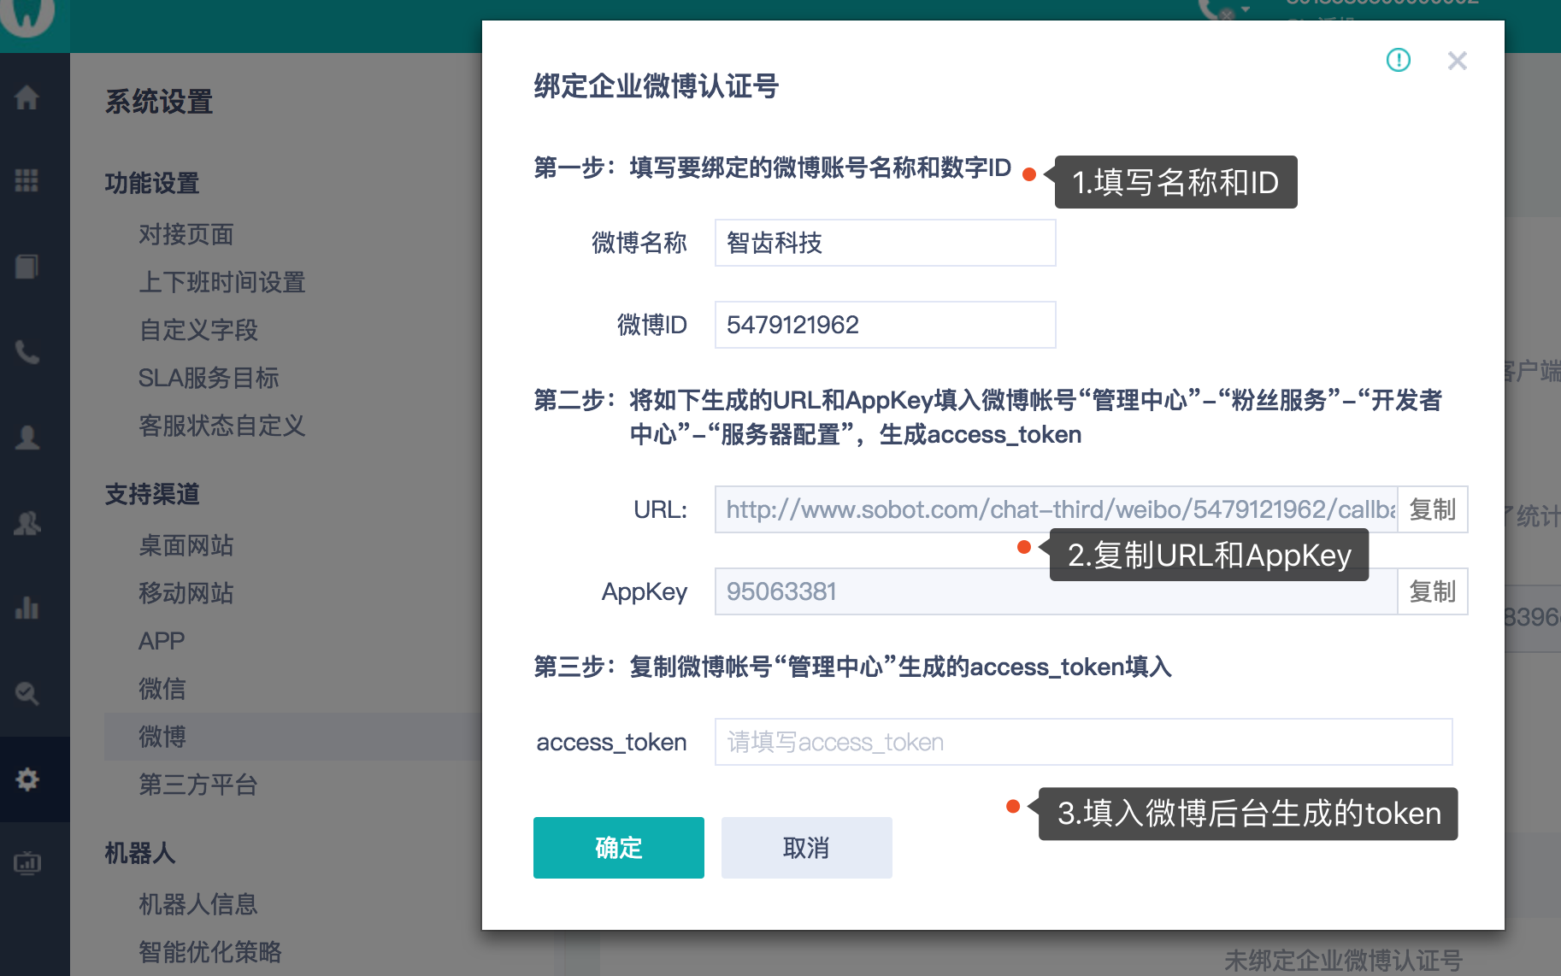The image size is (1561, 976).
Task: Click the 功能设置 section heading
Action: (152, 183)
